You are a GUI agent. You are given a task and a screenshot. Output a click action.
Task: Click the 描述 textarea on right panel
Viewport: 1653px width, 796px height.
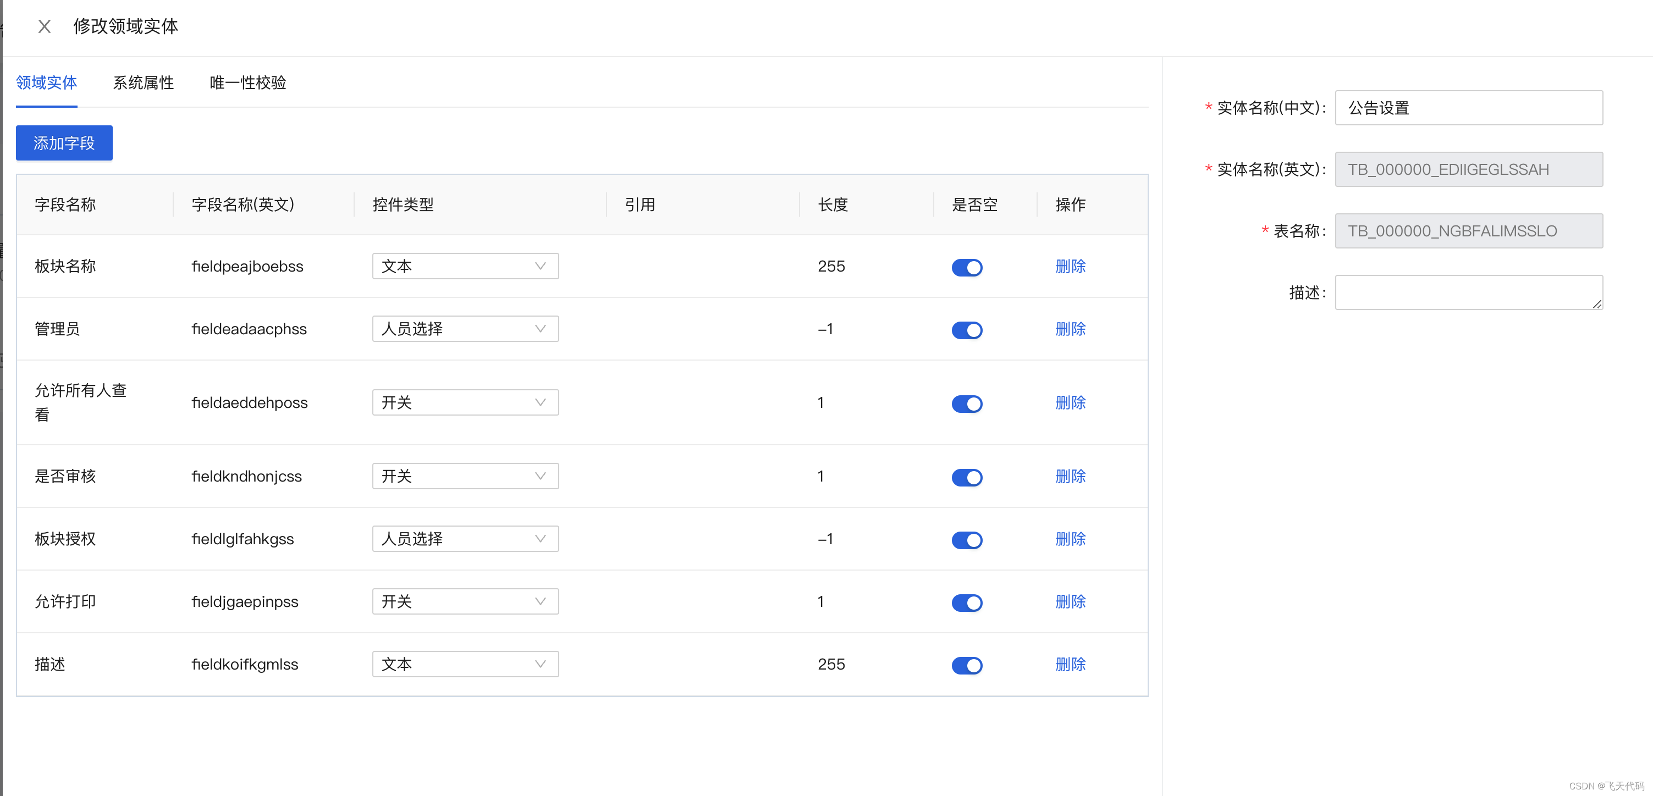coord(1463,292)
